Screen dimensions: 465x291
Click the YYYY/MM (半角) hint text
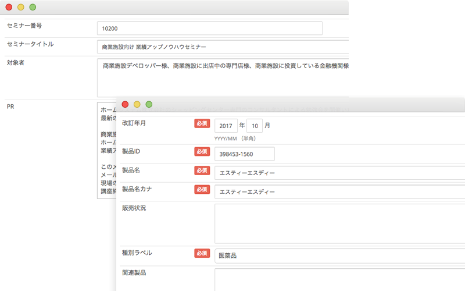(235, 139)
